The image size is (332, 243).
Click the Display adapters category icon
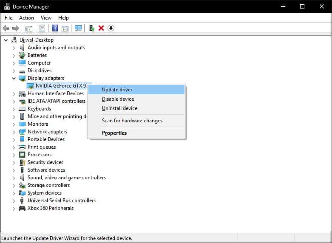click(22, 78)
